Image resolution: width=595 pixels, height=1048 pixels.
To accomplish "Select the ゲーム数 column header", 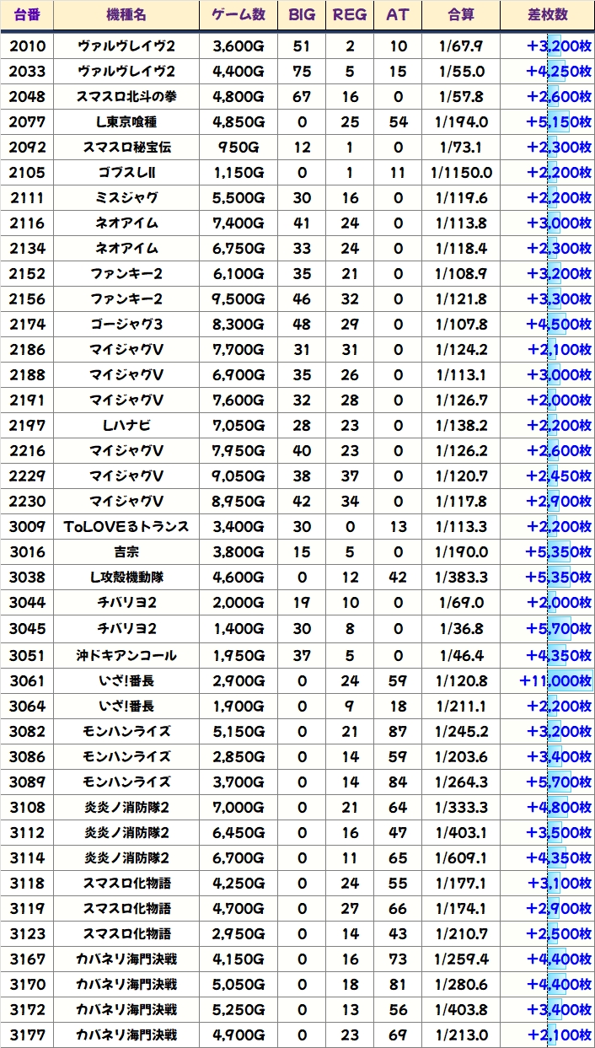I will [x=239, y=15].
